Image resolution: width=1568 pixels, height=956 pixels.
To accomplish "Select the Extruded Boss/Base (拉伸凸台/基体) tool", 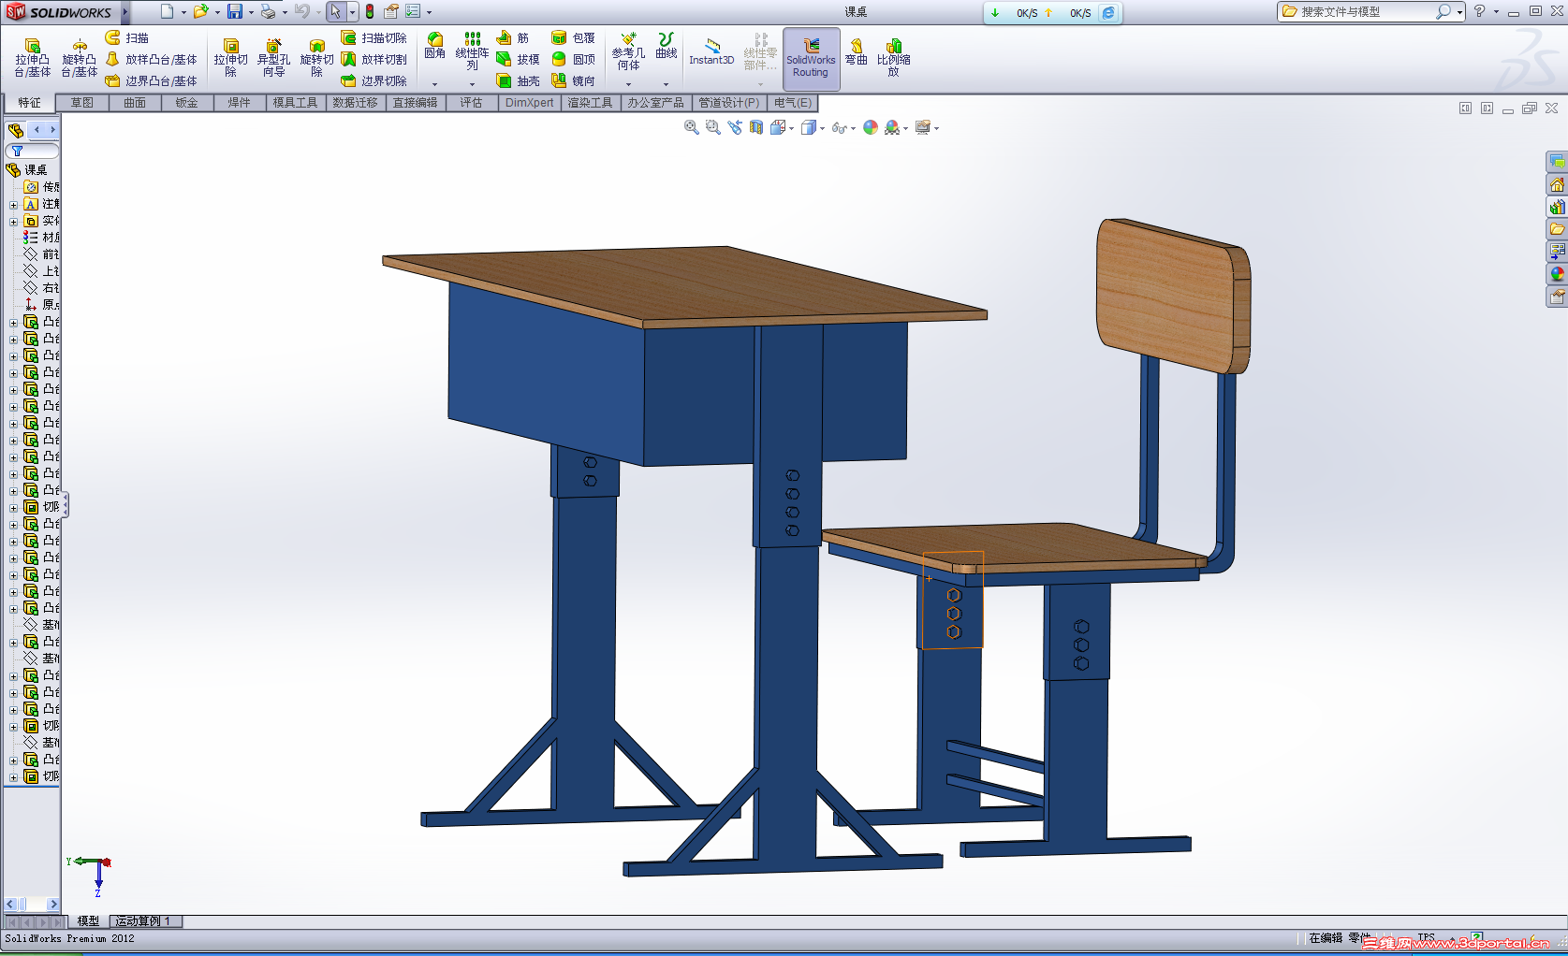I will point(32,58).
